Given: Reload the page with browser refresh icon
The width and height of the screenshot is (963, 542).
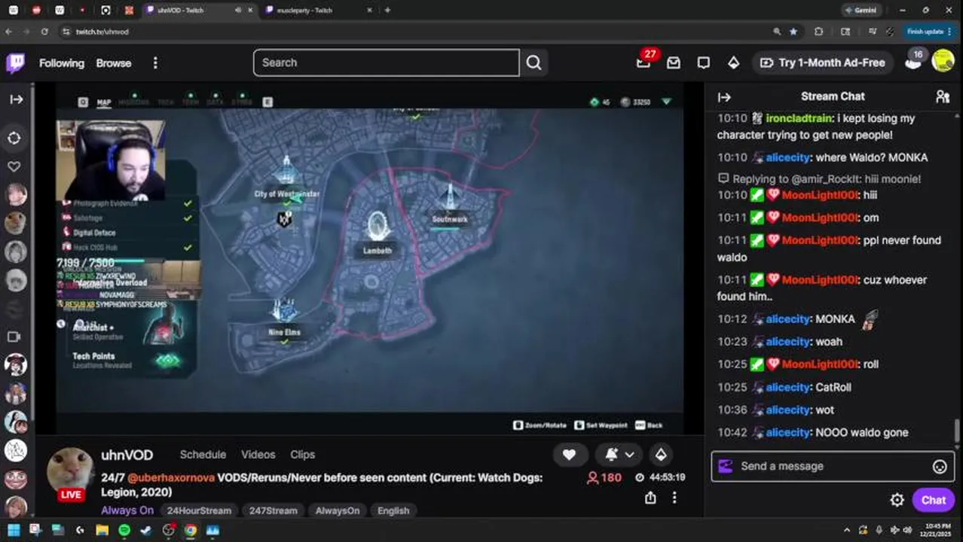Looking at the screenshot, I should [44, 32].
